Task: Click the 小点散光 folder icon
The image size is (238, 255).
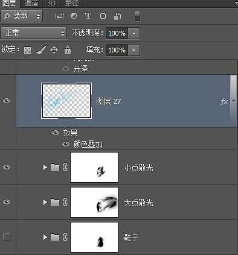Action: click(x=55, y=167)
